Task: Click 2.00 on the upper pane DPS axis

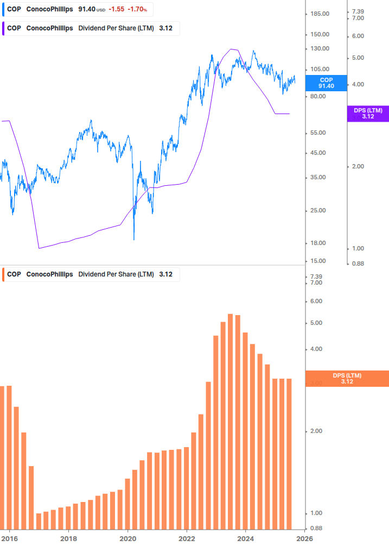Action: [x=358, y=166]
